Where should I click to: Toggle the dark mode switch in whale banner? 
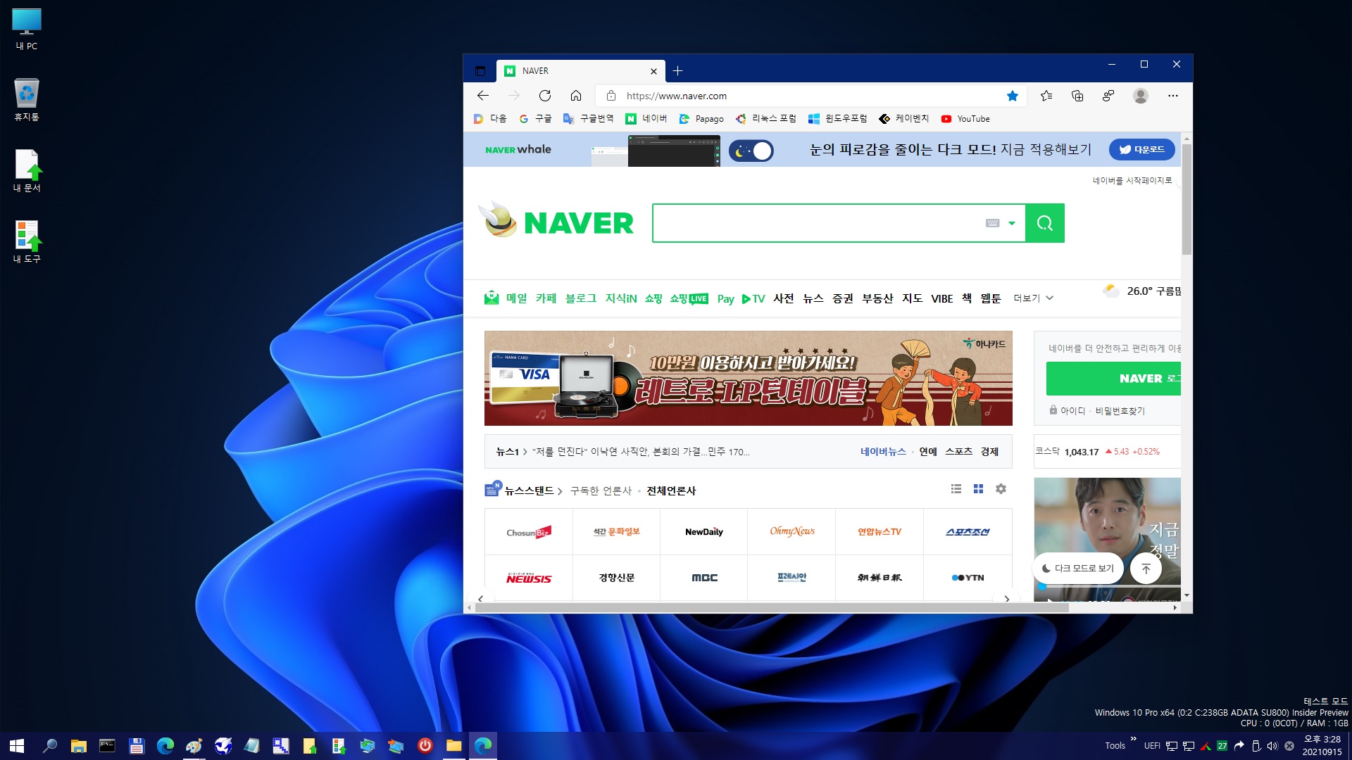[751, 151]
